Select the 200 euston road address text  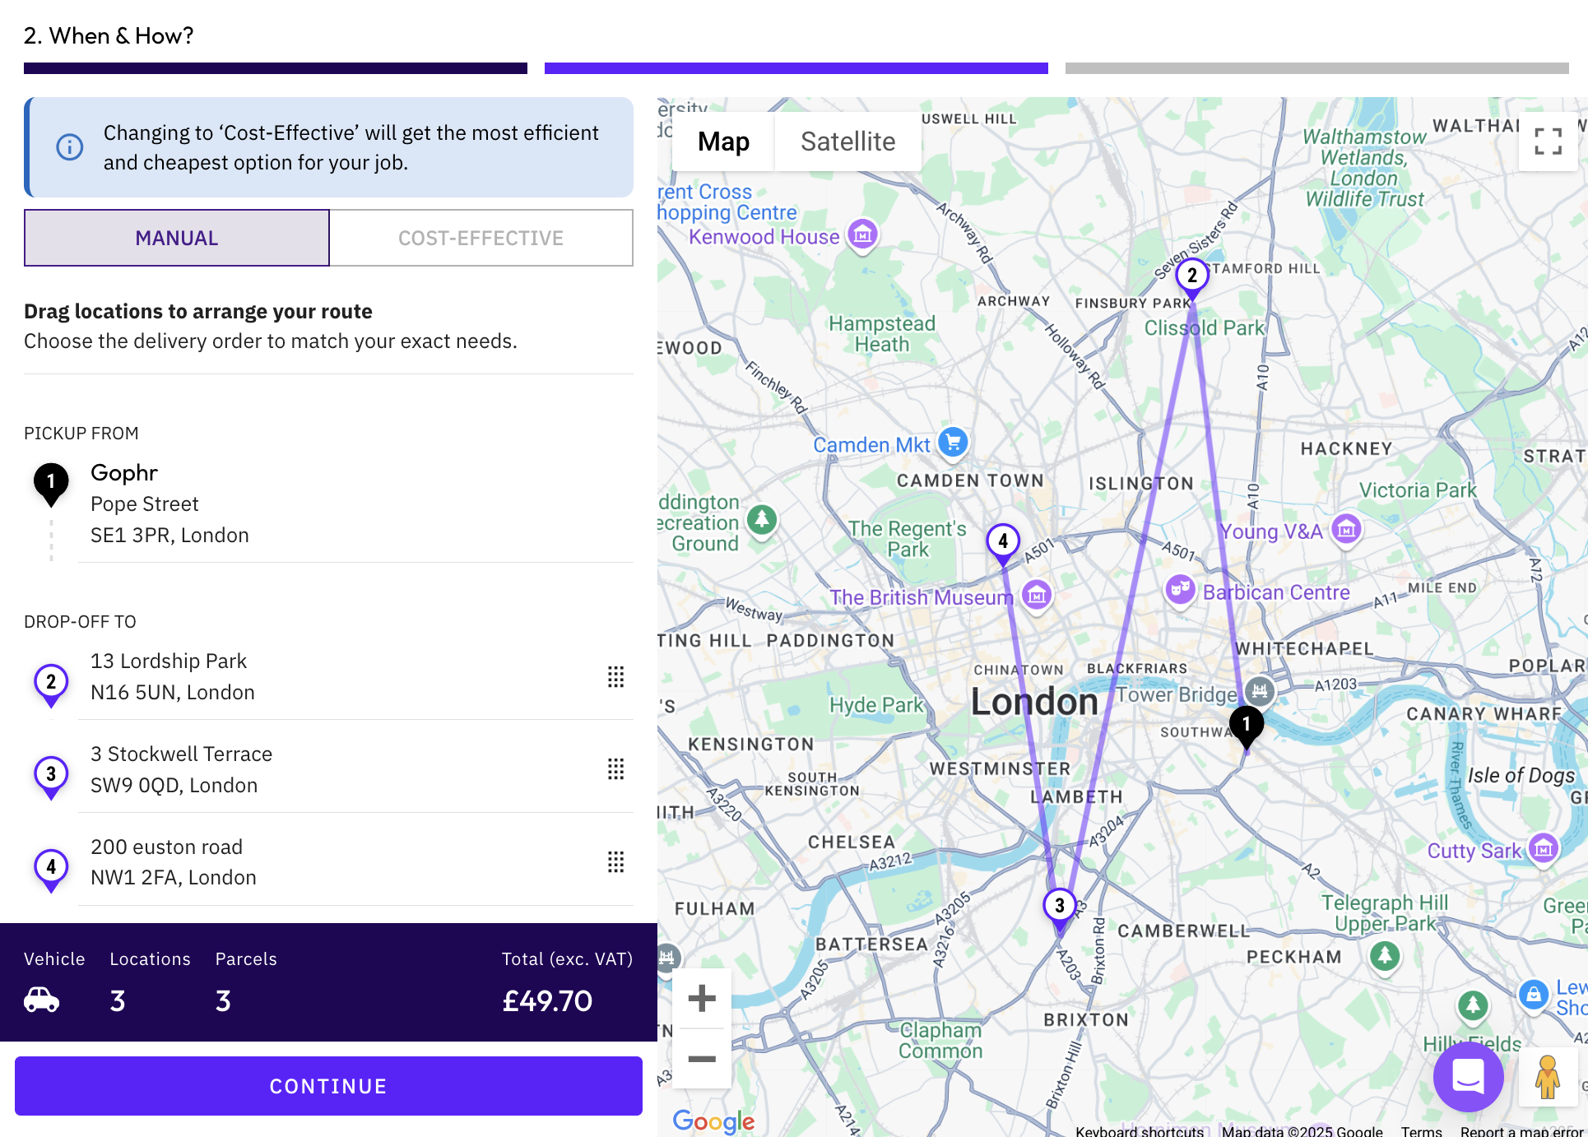coord(166,847)
